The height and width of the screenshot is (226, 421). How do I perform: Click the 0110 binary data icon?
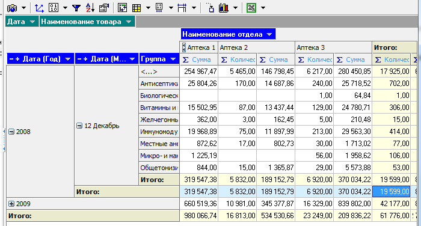[x=54, y=8]
